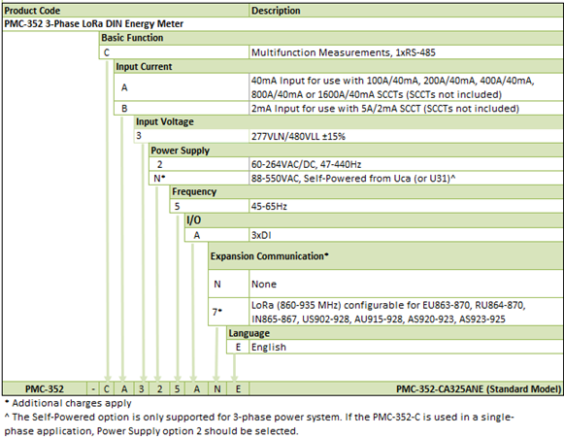564x437 pixels.
Task: Click the '3' cell in bottom code row
Action: 142,388
